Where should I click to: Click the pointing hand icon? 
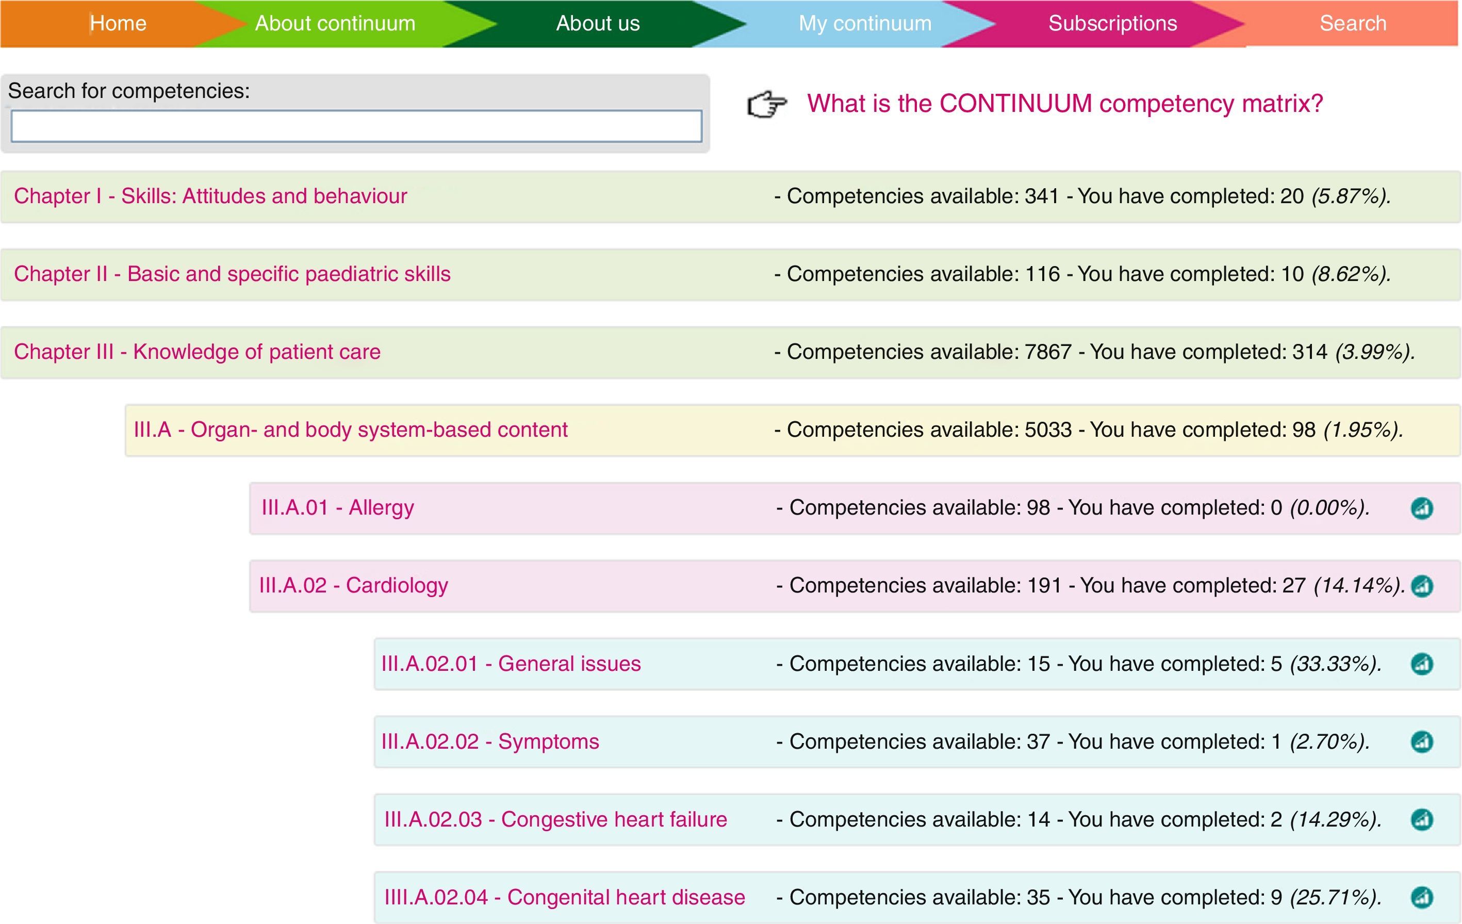(x=767, y=104)
